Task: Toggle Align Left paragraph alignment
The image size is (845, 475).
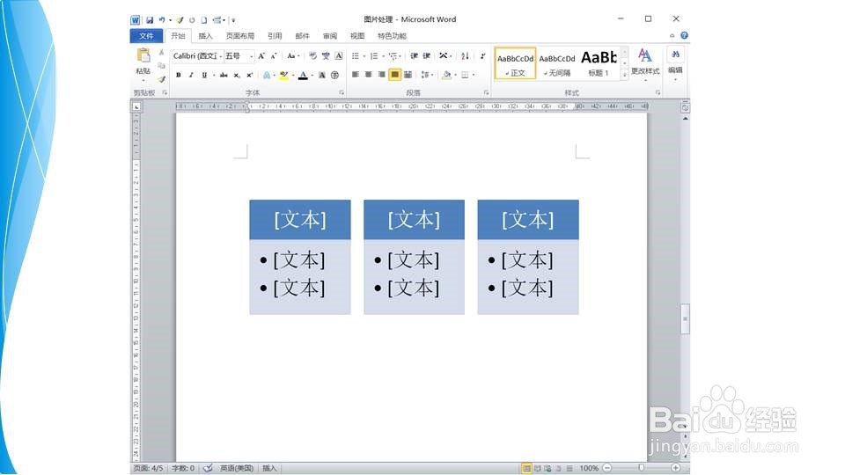Action: (x=355, y=74)
